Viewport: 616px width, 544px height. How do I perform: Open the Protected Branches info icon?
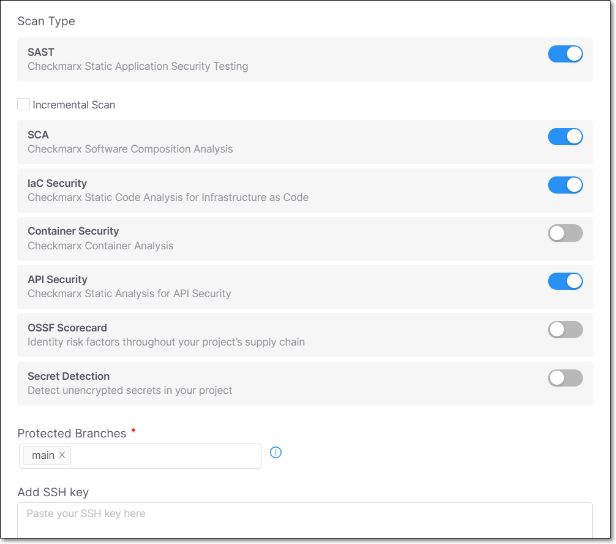click(276, 453)
